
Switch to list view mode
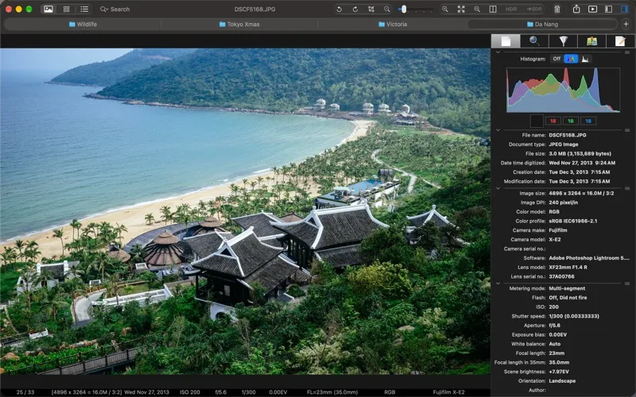pyautogui.click(x=84, y=9)
